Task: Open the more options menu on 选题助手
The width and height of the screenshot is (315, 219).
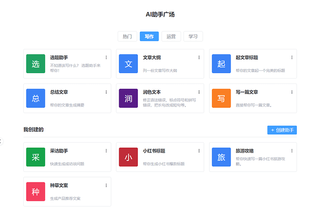Action: tap(106, 58)
